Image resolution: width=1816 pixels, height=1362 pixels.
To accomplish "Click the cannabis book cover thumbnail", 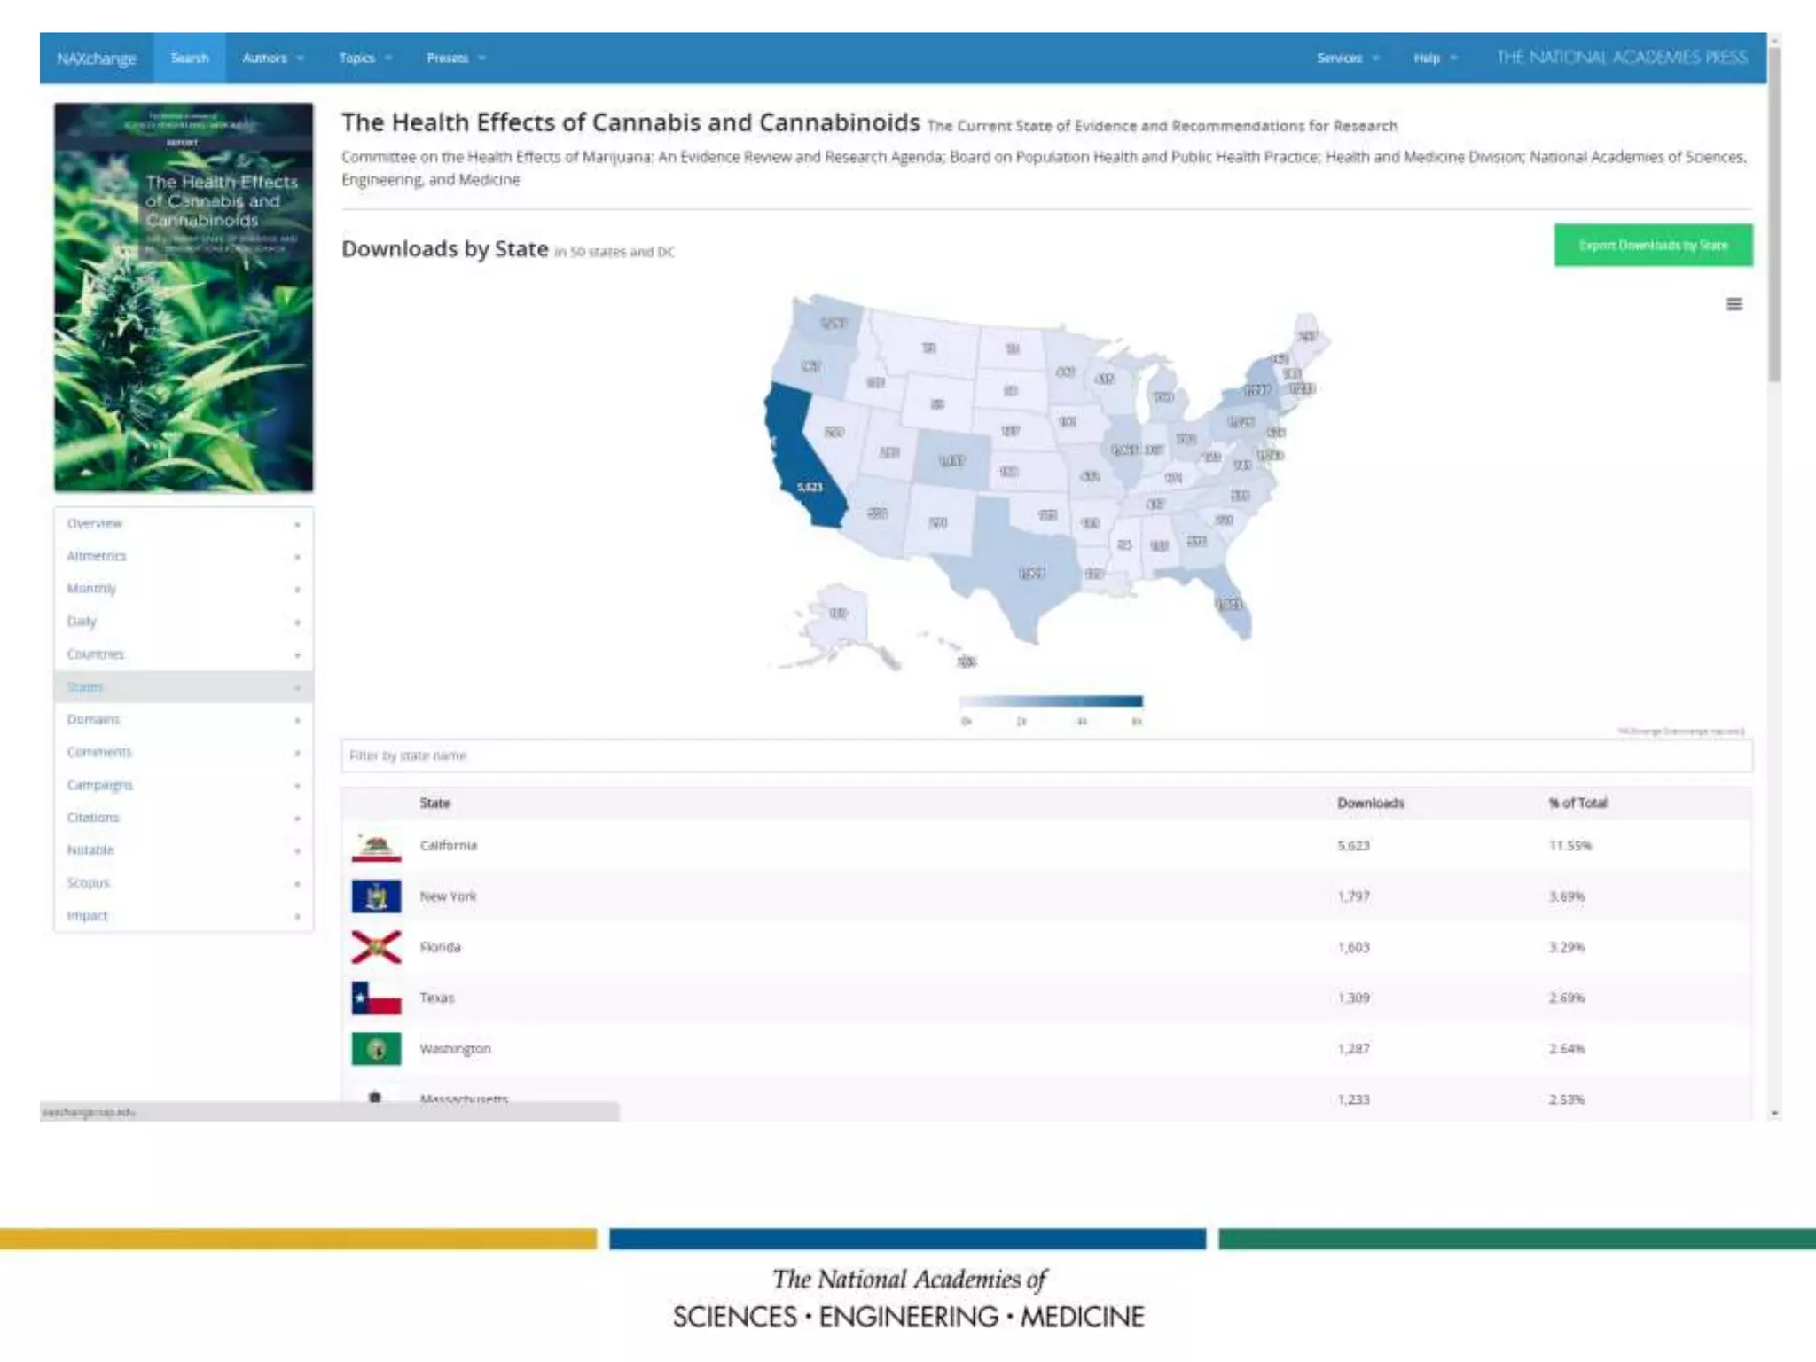I will click(184, 297).
